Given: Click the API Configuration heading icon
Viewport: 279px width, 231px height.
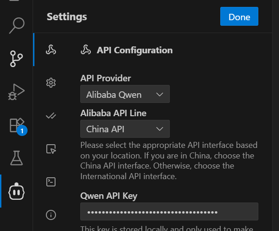Looking at the screenshot, I should pyautogui.click(x=86, y=50).
